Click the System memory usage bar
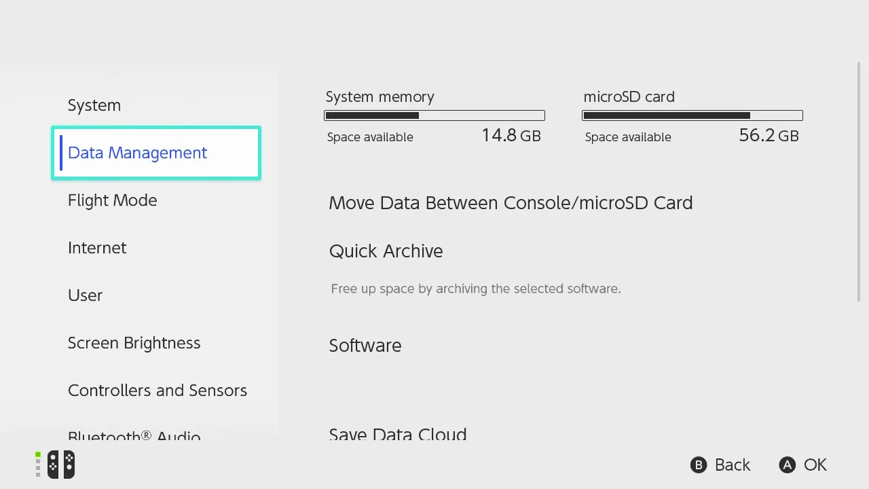This screenshot has width=869, height=489. (x=434, y=115)
